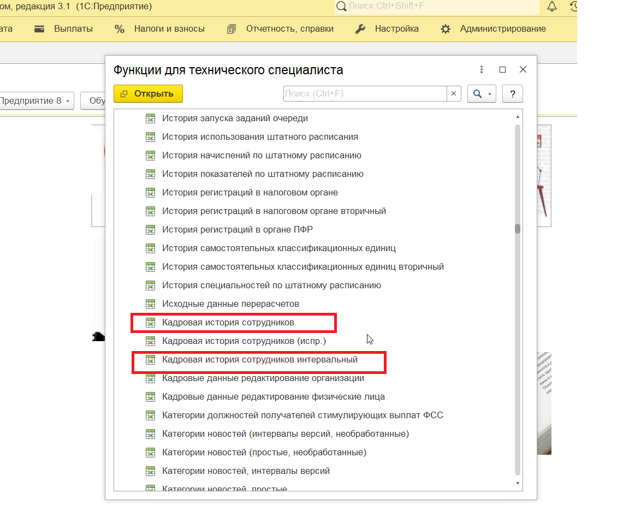The width and height of the screenshot is (629, 523).
Task: Click register icon of Категории новостей, интервалы версий
Action: tap(151, 471)
